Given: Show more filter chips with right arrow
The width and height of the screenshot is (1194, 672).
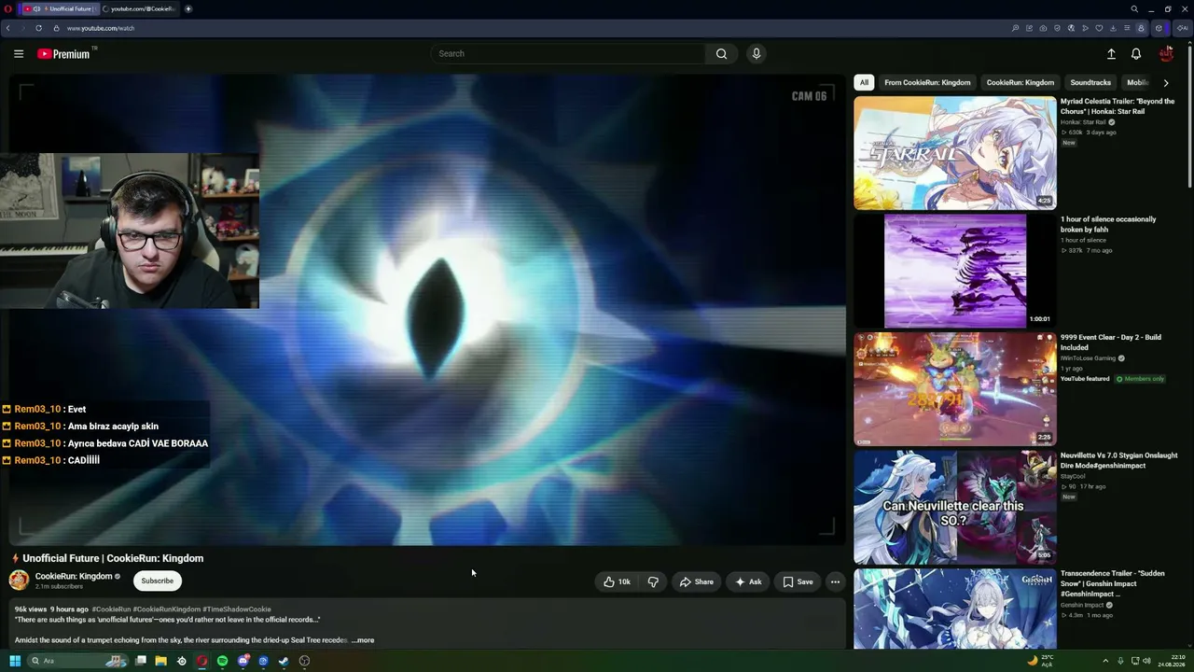Looking at the screenshot, I should point(1165,83).
